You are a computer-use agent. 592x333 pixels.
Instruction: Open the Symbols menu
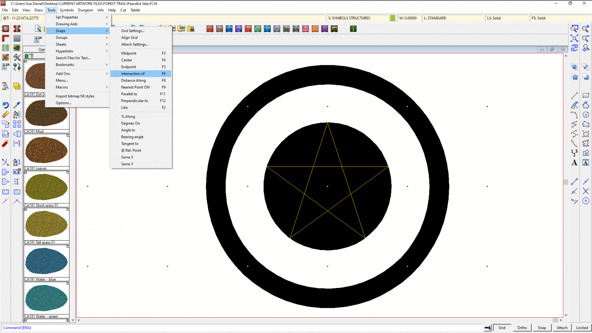pos(67,10)
